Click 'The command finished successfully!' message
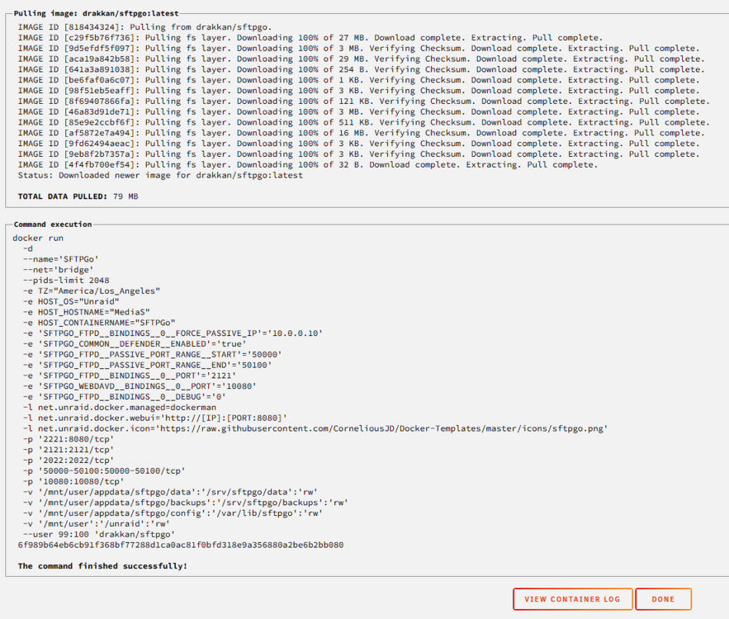Screen dimensions: 729x619 pos(102,566)
